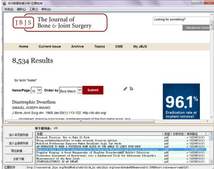Open the Diastrophic Dwarfism article link
The height and width of the screenshot is (169, 214).
[34, 102]
